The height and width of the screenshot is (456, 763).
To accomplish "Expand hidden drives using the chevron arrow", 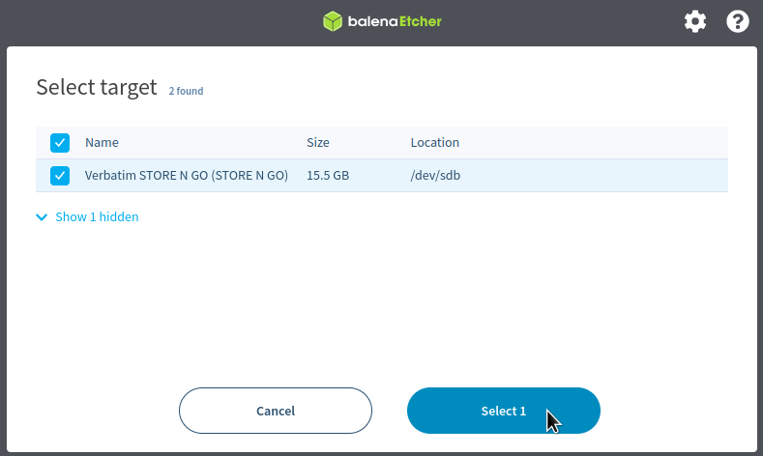I will tap(42, 217).
